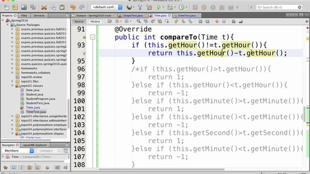Viewport: 310px width, 174px height.
Task: Click the lightbulb hint on line 94
Action: pos(84,53)
